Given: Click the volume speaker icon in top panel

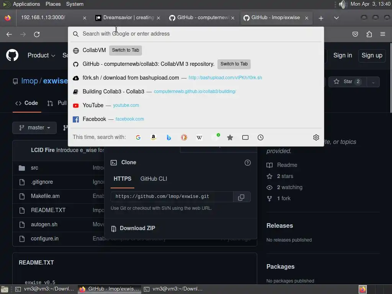Looking at the screenshot, I should pos(343,4).
